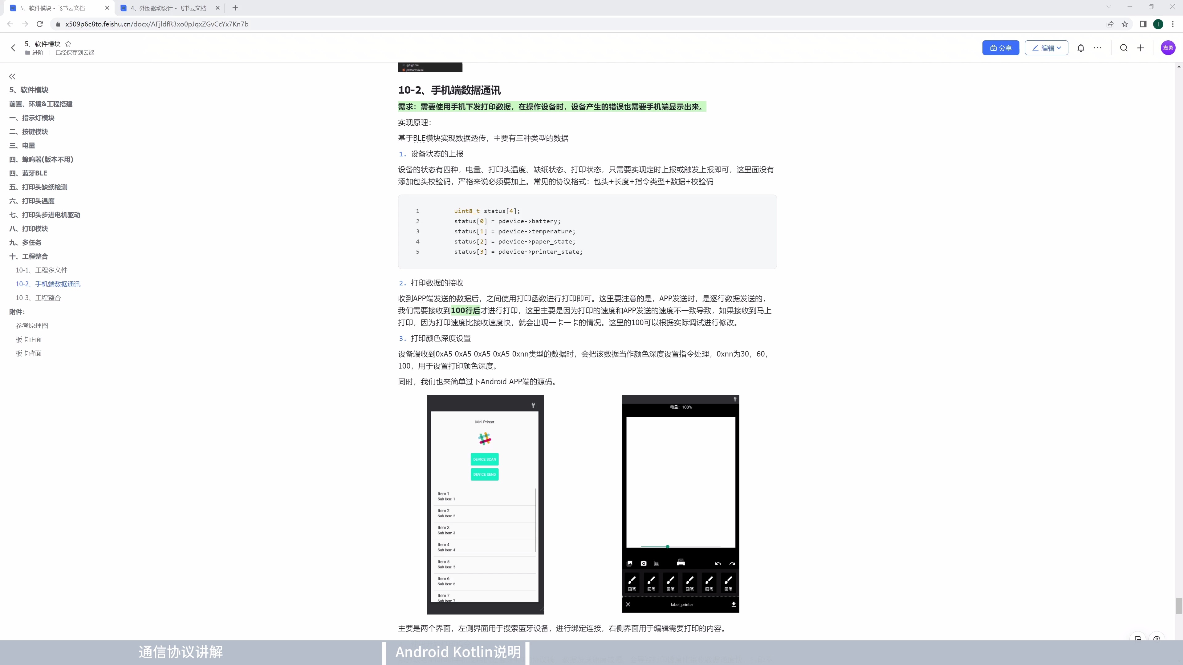Click the page vertical scrollbar thumb
The image size is (1183, 665).
pyautogui.click(x=1178, y=606)
